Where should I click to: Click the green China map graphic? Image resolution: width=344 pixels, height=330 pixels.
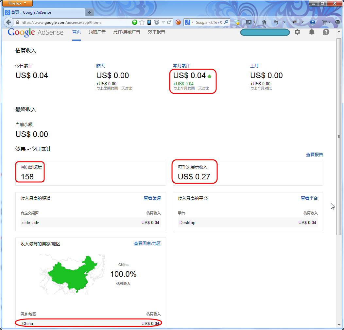tap(72, 274)
